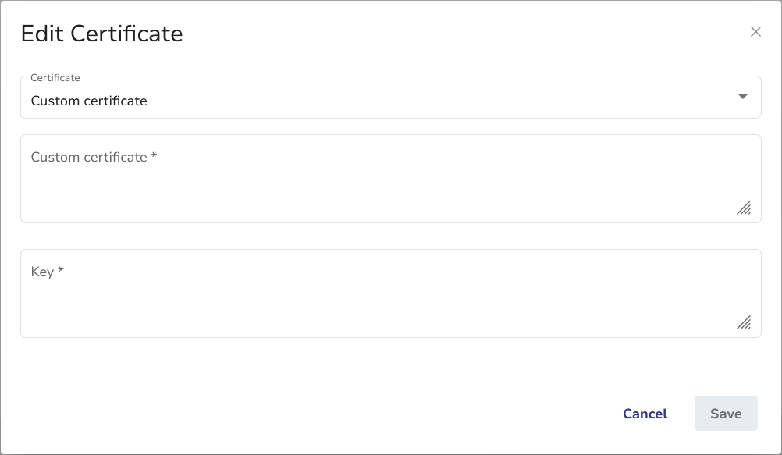Image resolution: width=782 pixels, height=455 pixels.
Task: Close the Edit Certificate dialog
Action: pyautogui.click(x=755, y=32)
